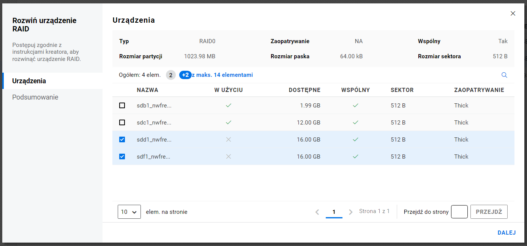Screen dimensions: 527x246
Task: Select the Urządzenia wizard step
Action: 29,81
